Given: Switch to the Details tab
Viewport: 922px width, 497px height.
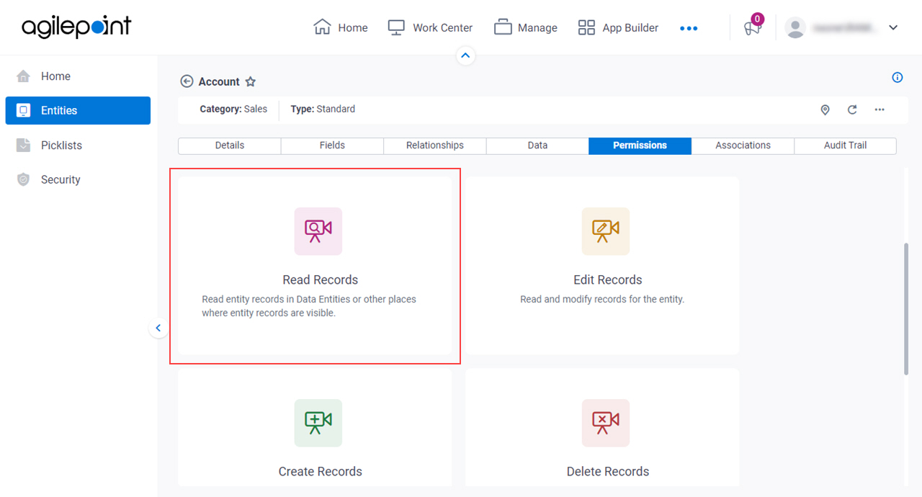Looking at the screenshot, I should [230, 145].
